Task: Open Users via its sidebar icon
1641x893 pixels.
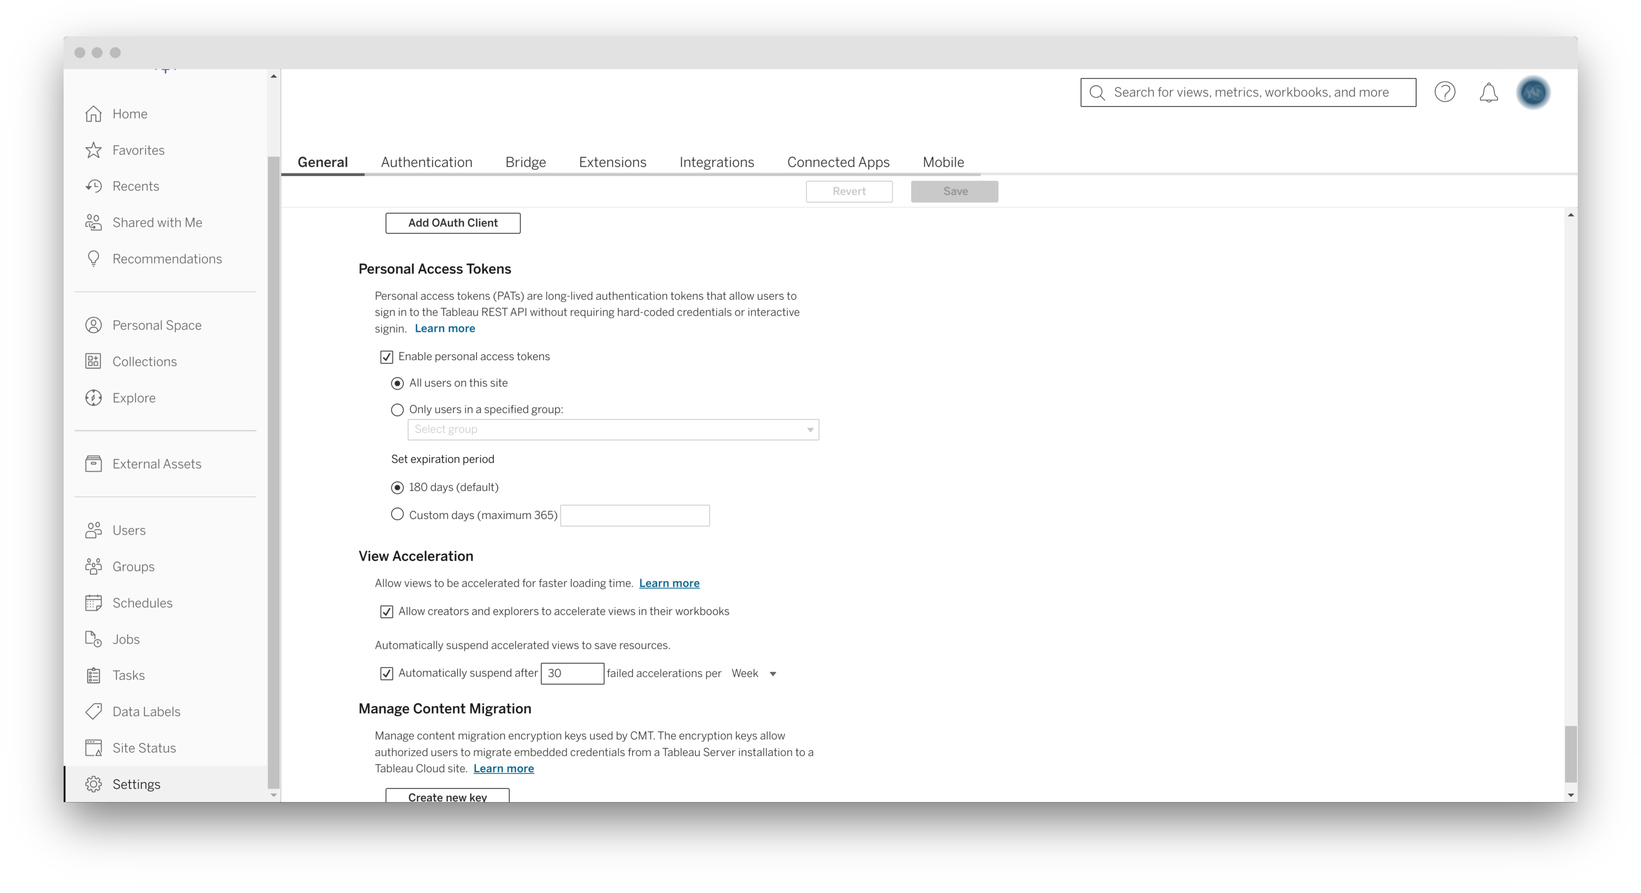Action: point(94,531)
